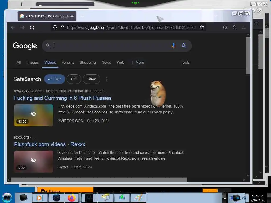This screenshot has height=203, width=271.
Task: Switch to the Shopping tab
Action: tap(88, 62)
